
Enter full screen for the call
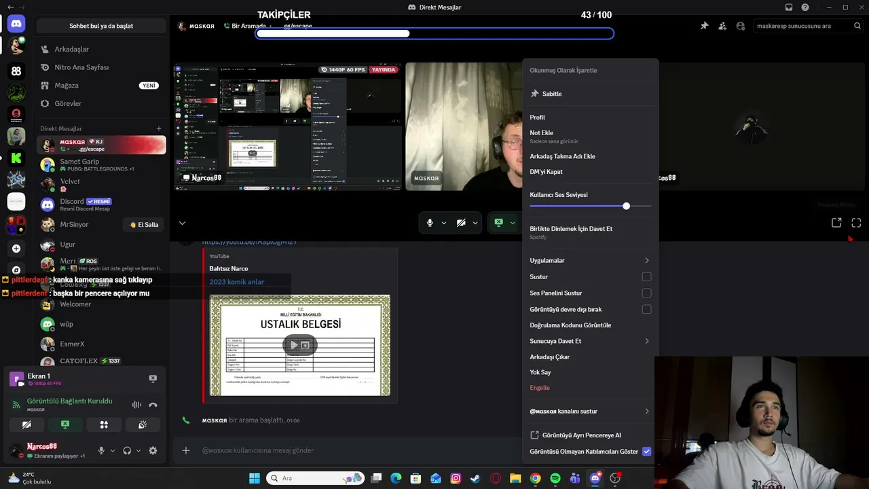856,223
